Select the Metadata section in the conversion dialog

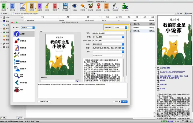point(24,34)
